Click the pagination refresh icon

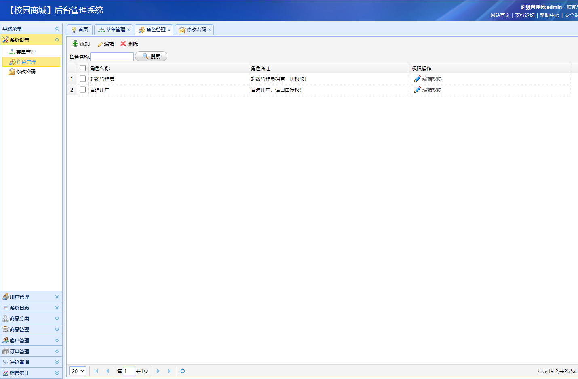pos(183,371)
